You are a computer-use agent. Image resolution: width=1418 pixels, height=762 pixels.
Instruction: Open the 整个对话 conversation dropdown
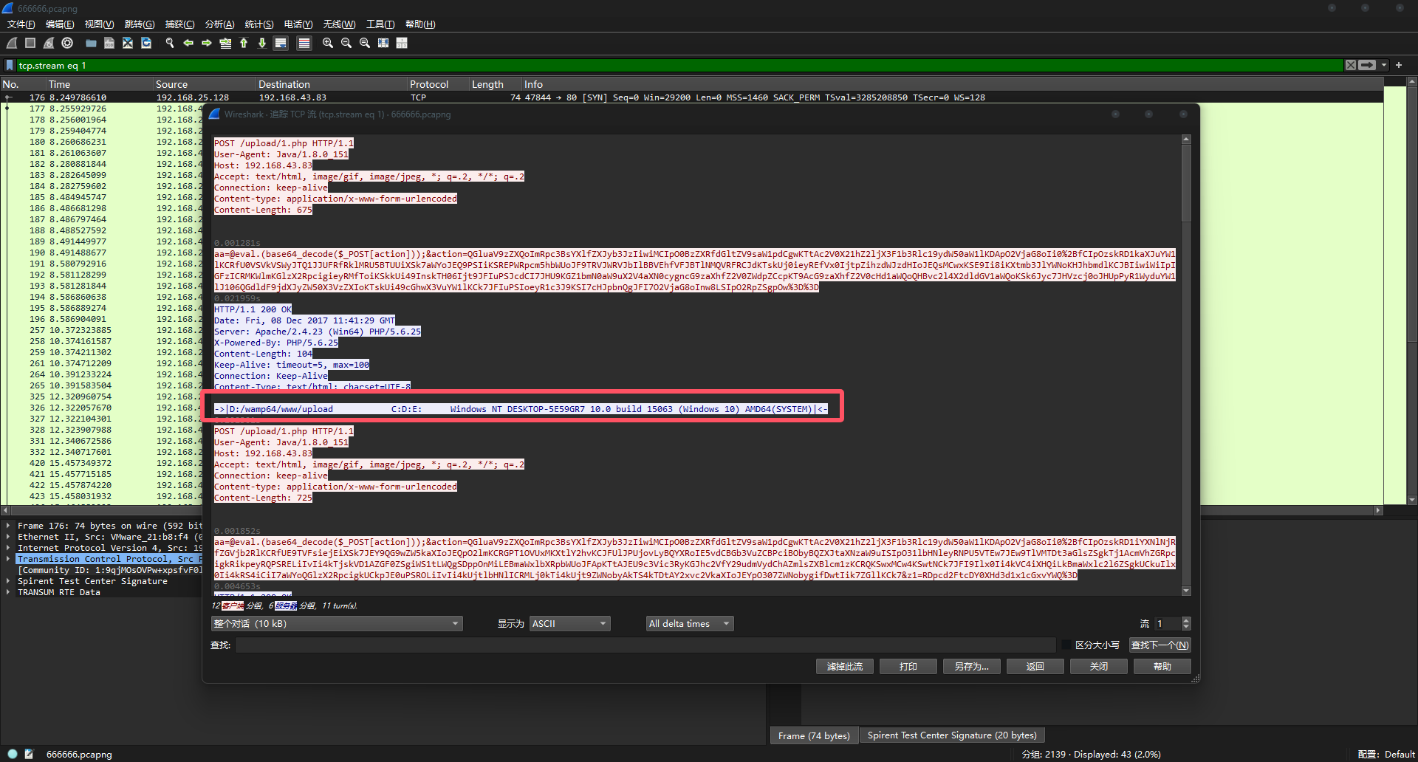337,624
